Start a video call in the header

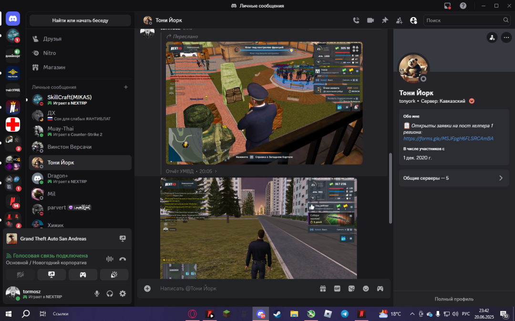[370, 20]
